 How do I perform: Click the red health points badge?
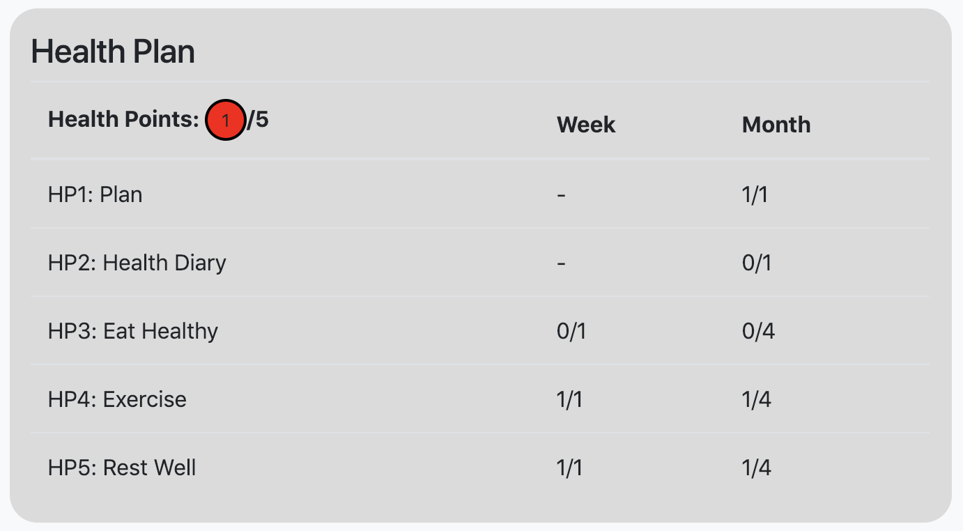(225, 121)
